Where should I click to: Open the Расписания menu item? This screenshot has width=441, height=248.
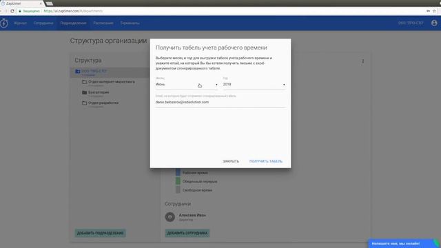tap(103, 23)
